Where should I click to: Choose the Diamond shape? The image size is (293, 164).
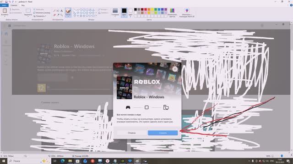[x=78, y=13]
